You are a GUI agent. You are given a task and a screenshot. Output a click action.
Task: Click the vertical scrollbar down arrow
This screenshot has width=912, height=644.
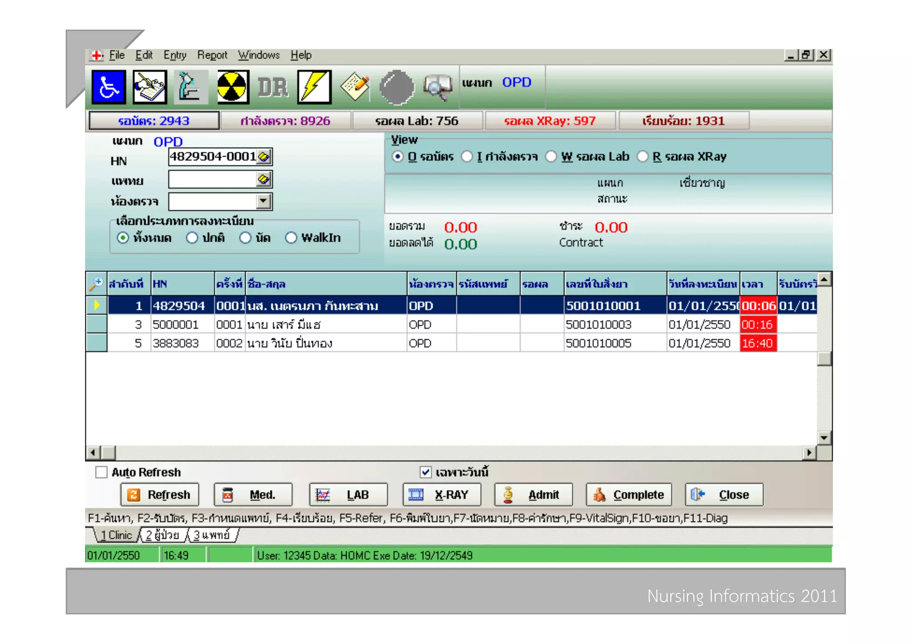tap(824, 438)
